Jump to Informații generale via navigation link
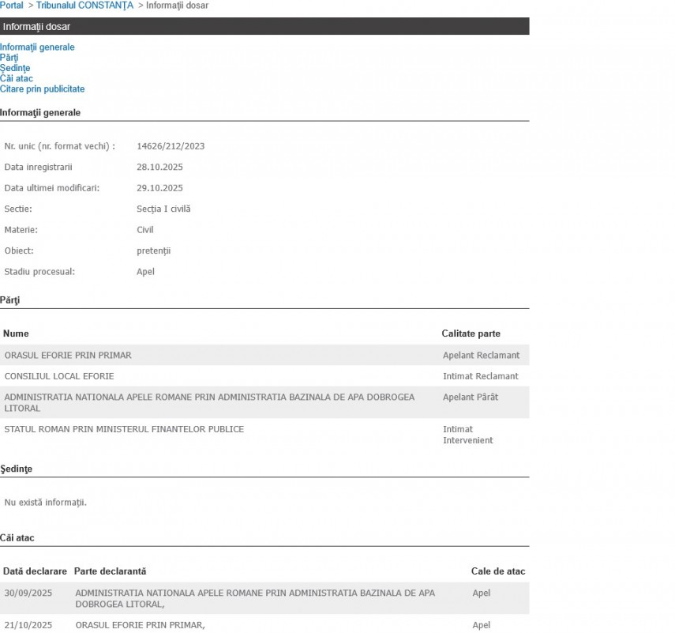Image resolution: width=675 pixels, height=633 pixels. coord(37,47)
